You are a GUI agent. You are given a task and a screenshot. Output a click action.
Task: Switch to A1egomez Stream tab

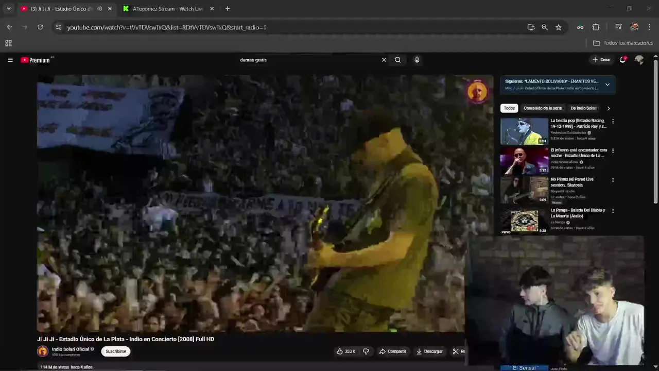click(x=169, y=9)
